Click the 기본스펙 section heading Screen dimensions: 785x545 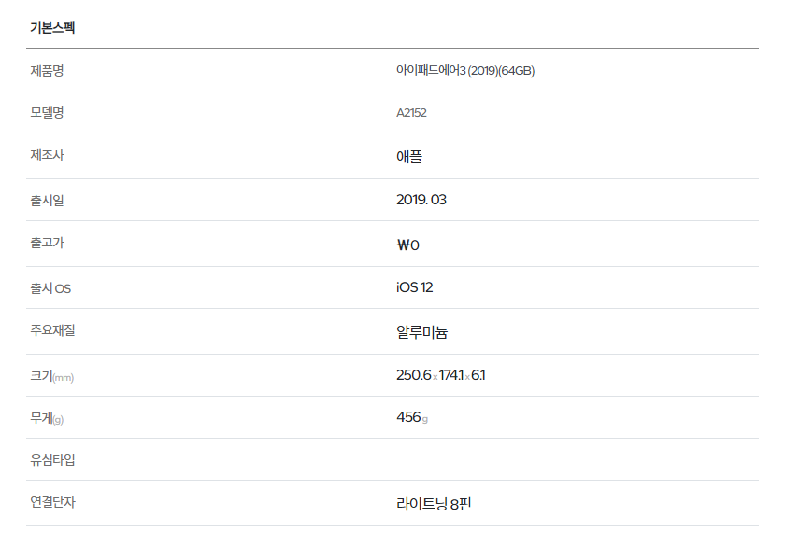click(x=52, y=27)
